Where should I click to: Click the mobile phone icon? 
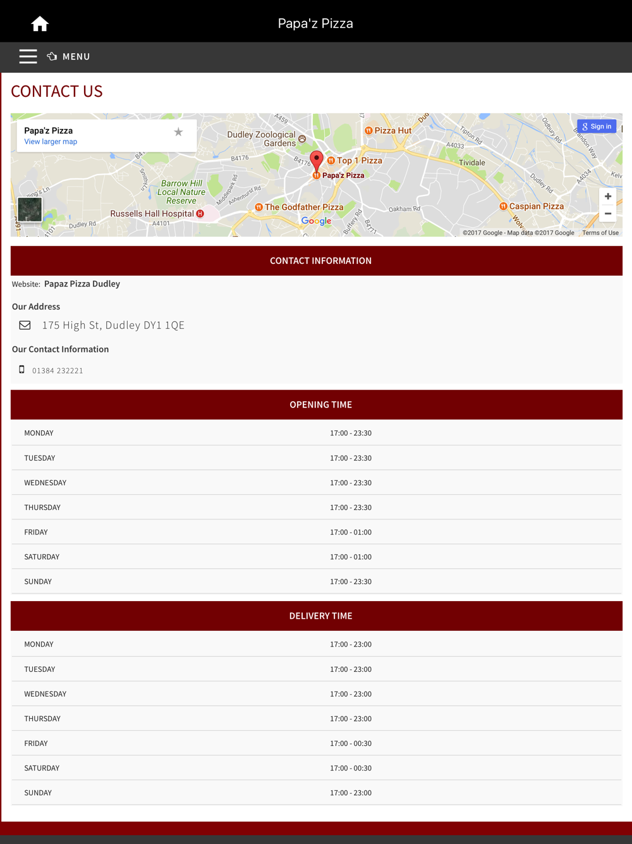tap(21, 369)
